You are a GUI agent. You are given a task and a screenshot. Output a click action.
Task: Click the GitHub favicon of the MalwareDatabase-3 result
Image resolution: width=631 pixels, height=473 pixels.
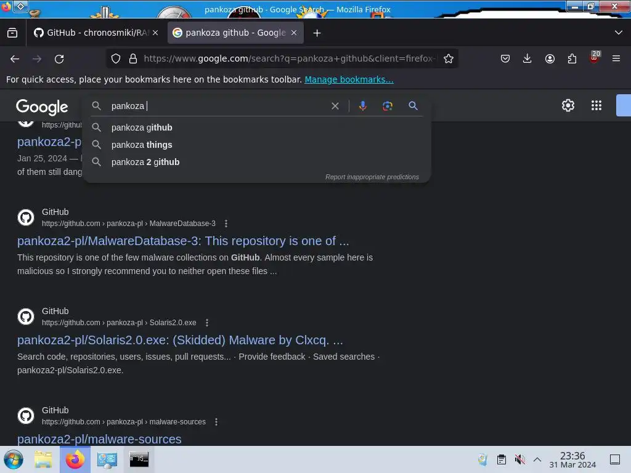[x=26, y=217]
